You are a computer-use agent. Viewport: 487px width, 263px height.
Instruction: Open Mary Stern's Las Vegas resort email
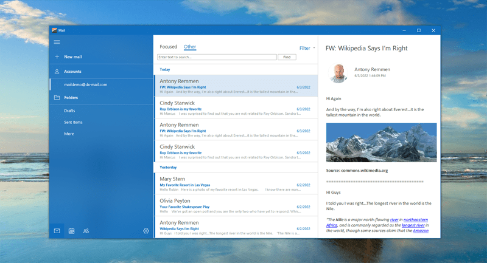coord(236,183)
